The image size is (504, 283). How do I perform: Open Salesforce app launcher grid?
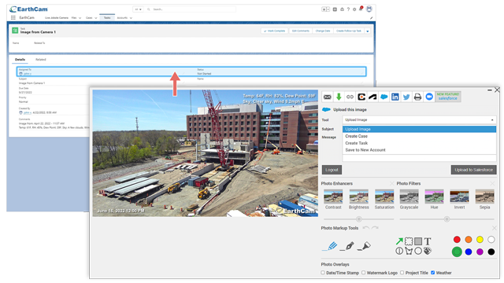[x=13, y=18]
